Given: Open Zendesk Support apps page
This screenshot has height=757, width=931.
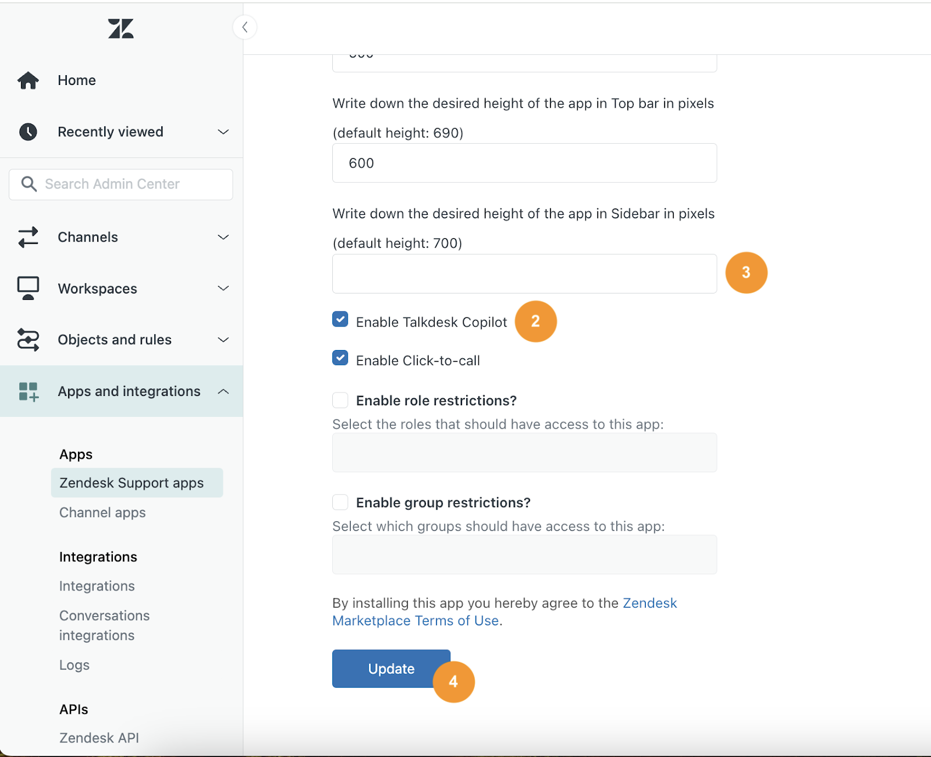Looking at the screenshot, I should coord(137,483).
